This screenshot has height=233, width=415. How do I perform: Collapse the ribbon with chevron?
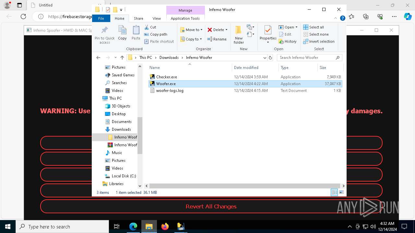pyautogui.click(x=336, y=18)
